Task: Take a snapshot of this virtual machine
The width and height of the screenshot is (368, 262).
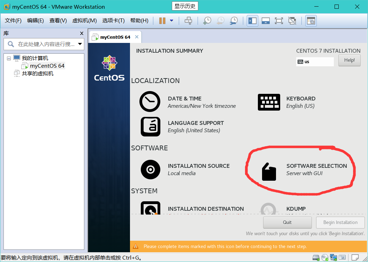Action: 207,21
